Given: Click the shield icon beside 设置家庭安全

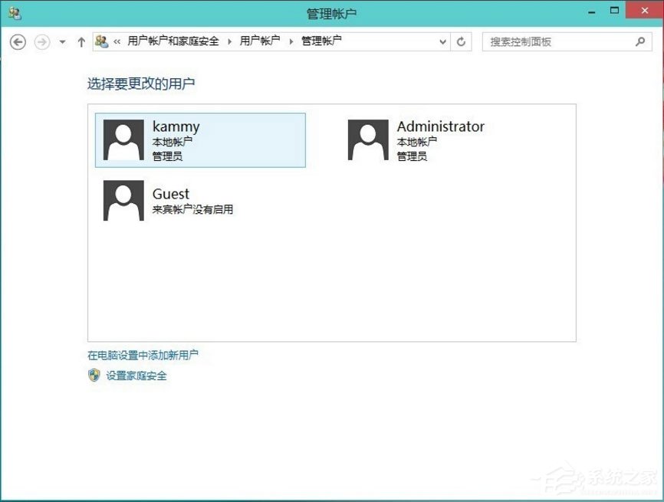Looking at the screenshot, I should pyautogui.click(x=94, y=376).
